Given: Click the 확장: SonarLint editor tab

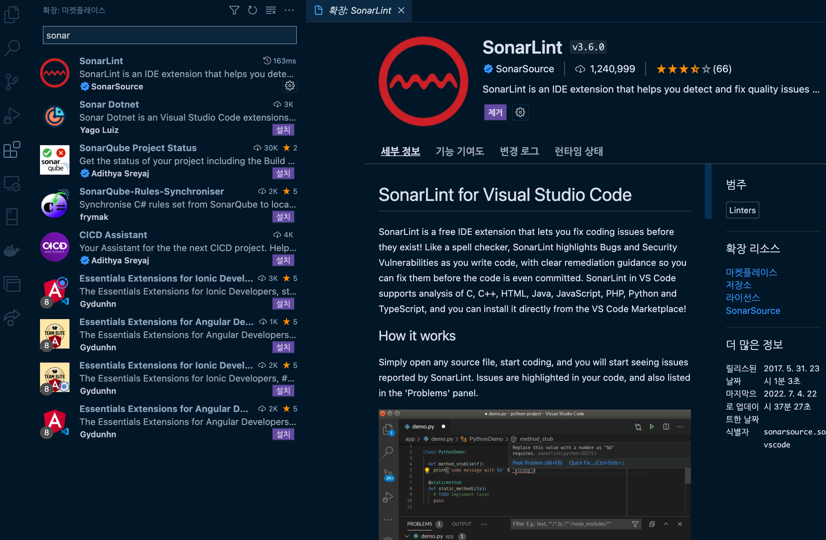Looking at the screenshot, I should point(359,11).
